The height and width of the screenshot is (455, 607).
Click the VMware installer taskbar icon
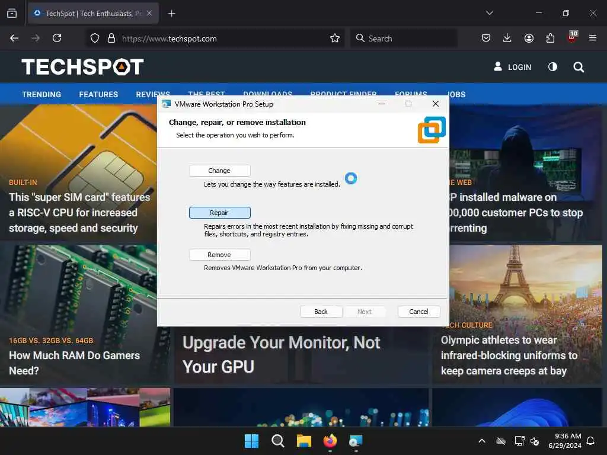[x=356, y=441]
